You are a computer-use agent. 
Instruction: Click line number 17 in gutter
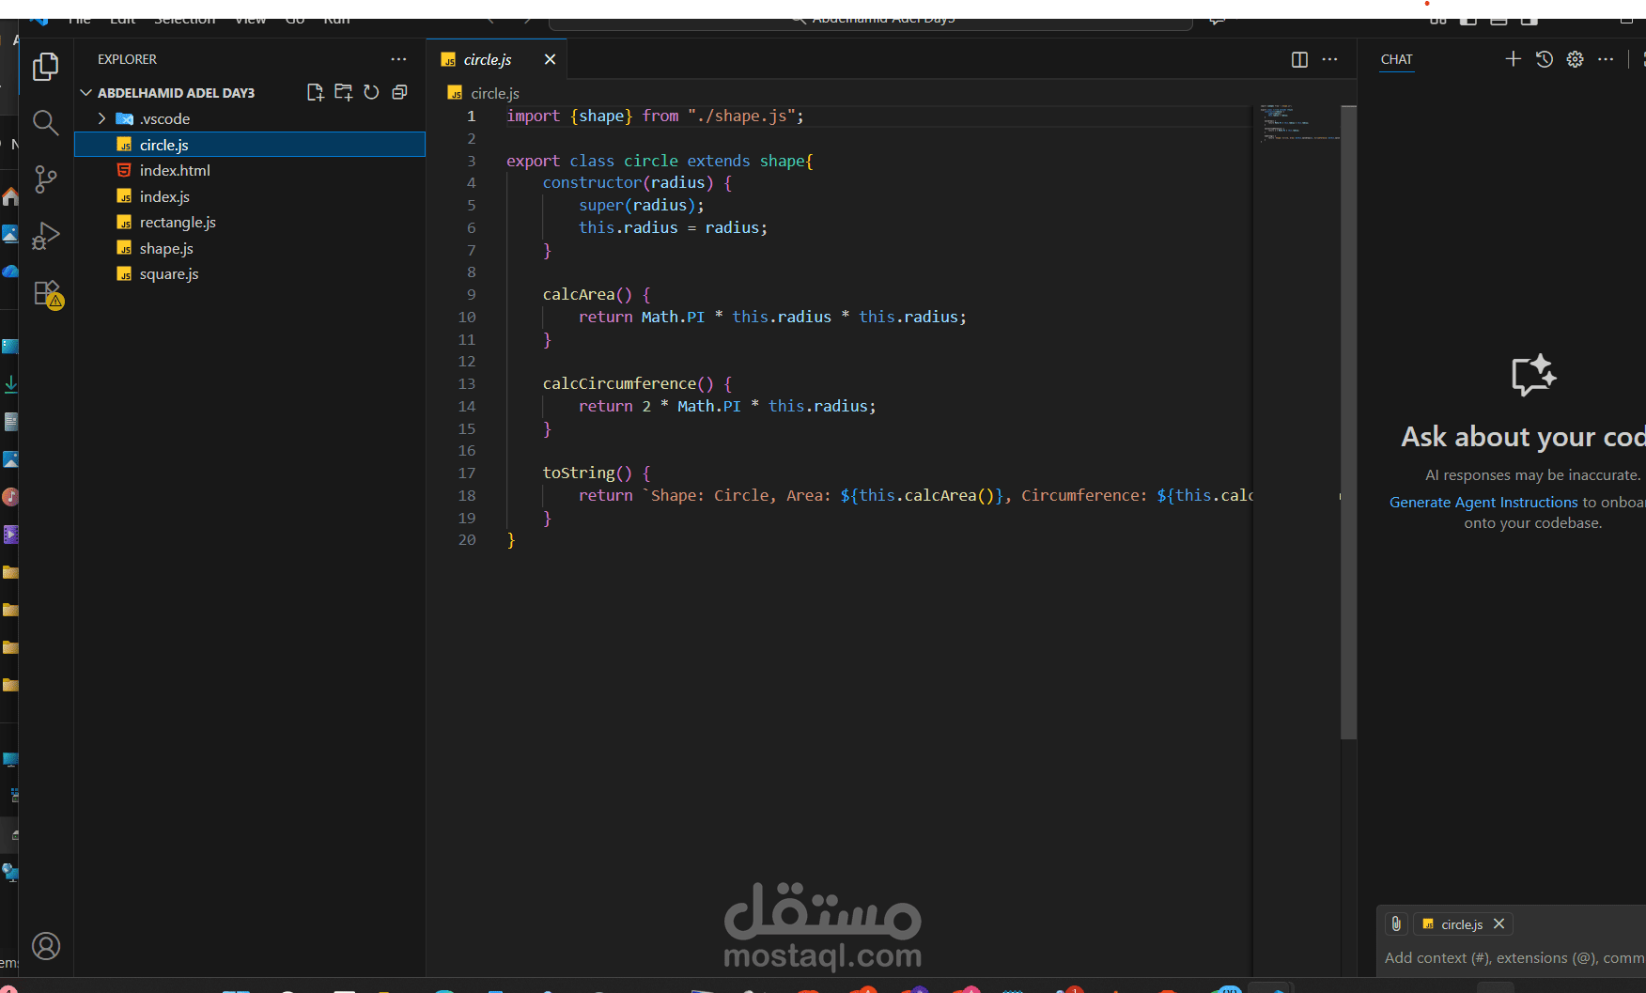point(467,473)
